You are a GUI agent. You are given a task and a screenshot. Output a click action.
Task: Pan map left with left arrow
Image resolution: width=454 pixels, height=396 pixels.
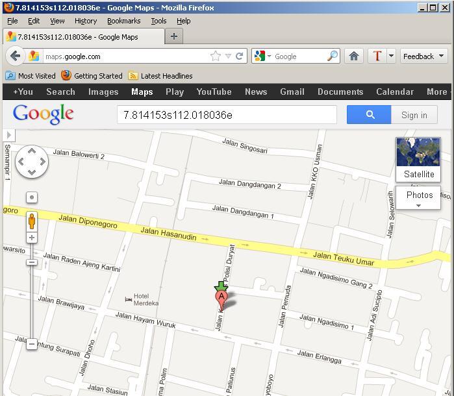21,162
